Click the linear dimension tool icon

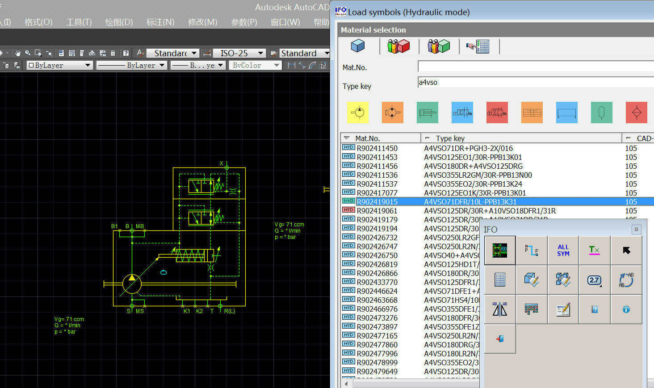point(292,65)
